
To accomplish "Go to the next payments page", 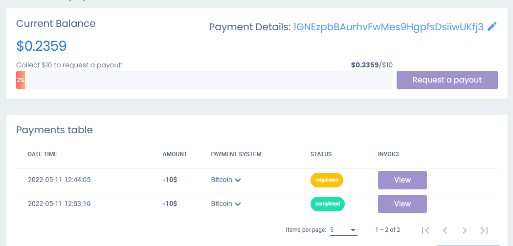I will (x=465, y=230).
